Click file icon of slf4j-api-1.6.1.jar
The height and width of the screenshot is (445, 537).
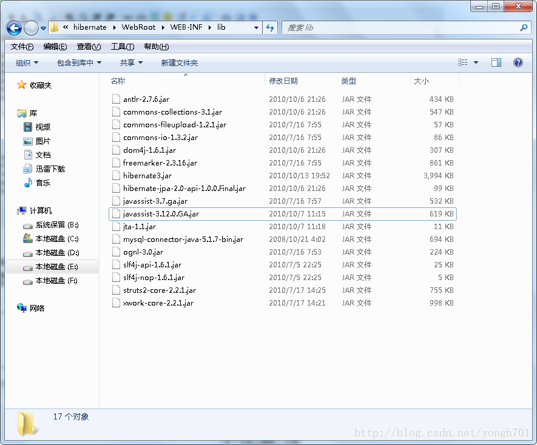pos(116,264)
